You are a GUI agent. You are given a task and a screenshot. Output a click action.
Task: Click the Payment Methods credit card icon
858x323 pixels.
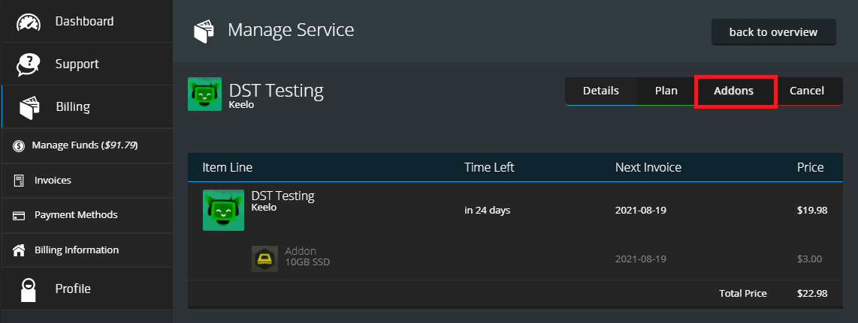click(x=19, y=216)
